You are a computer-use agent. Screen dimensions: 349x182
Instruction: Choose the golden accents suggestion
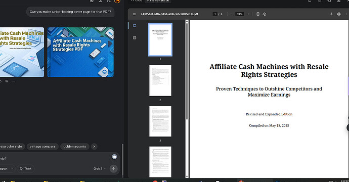point(74,147)
